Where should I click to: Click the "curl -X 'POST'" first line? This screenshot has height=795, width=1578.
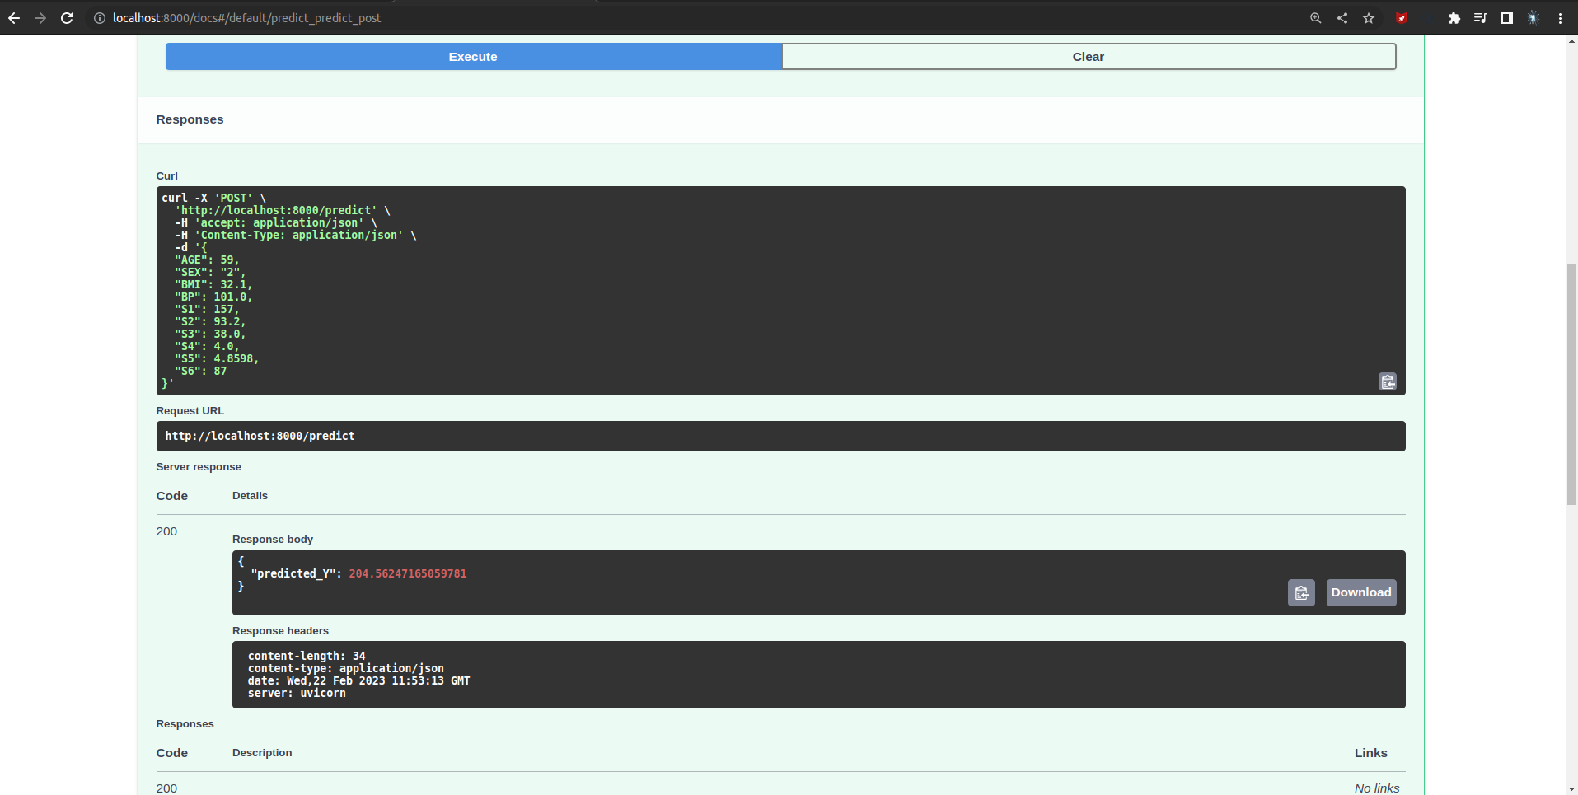[213, 198]
